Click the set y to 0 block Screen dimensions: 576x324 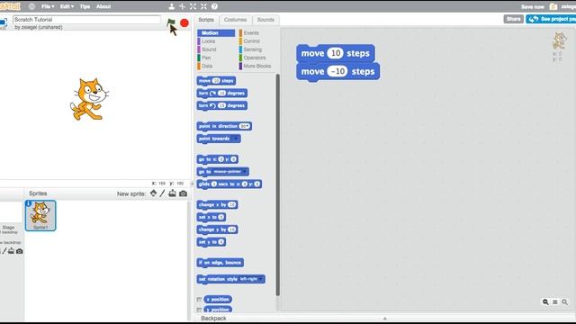[x=211, y=242]
